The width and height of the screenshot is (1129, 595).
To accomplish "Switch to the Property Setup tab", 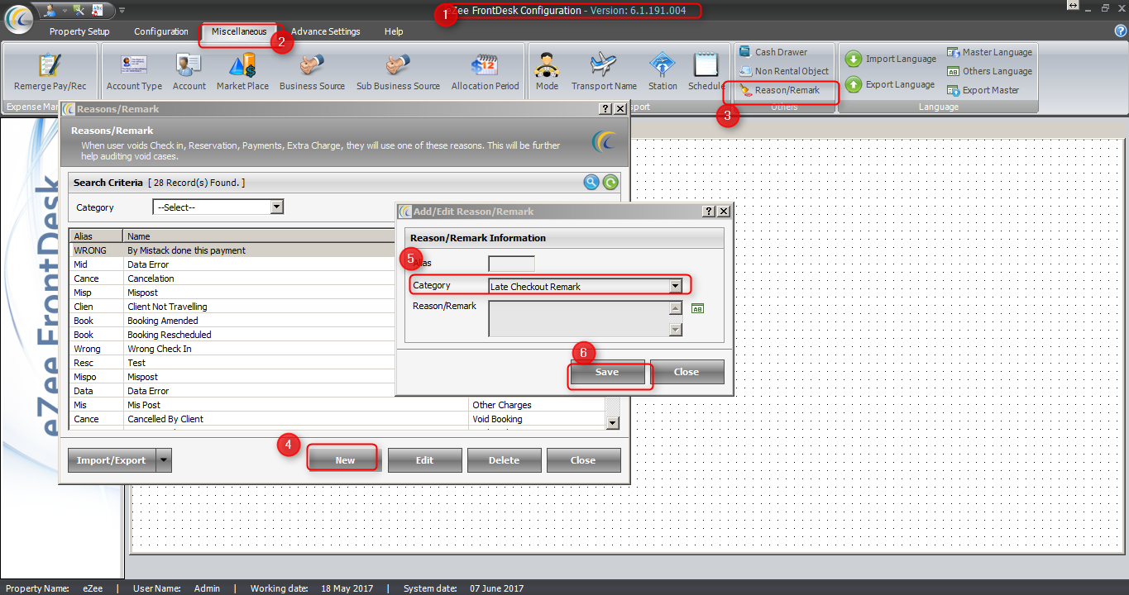I will (x=79, y=31).
